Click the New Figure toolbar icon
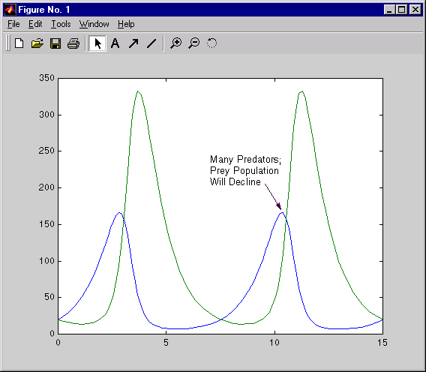The image size is (426, 372). pos(19,43)
